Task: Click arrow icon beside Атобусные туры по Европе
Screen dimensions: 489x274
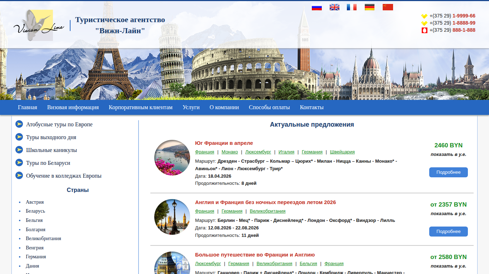Action: tap(19, 124)
